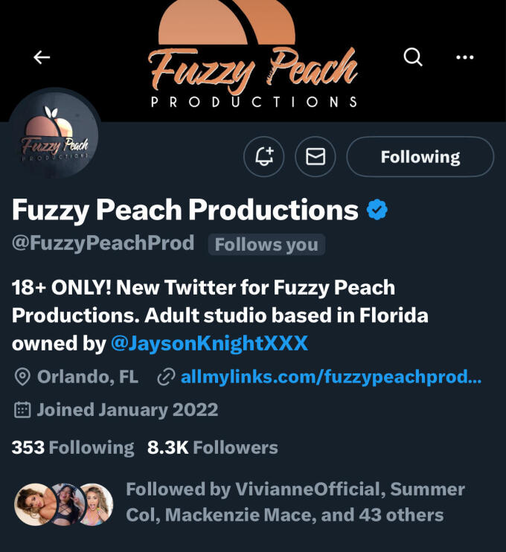506x552 pixels.
Task: Click the @FuzzyPeachProd handle text
Action: [x=103, y=243]
